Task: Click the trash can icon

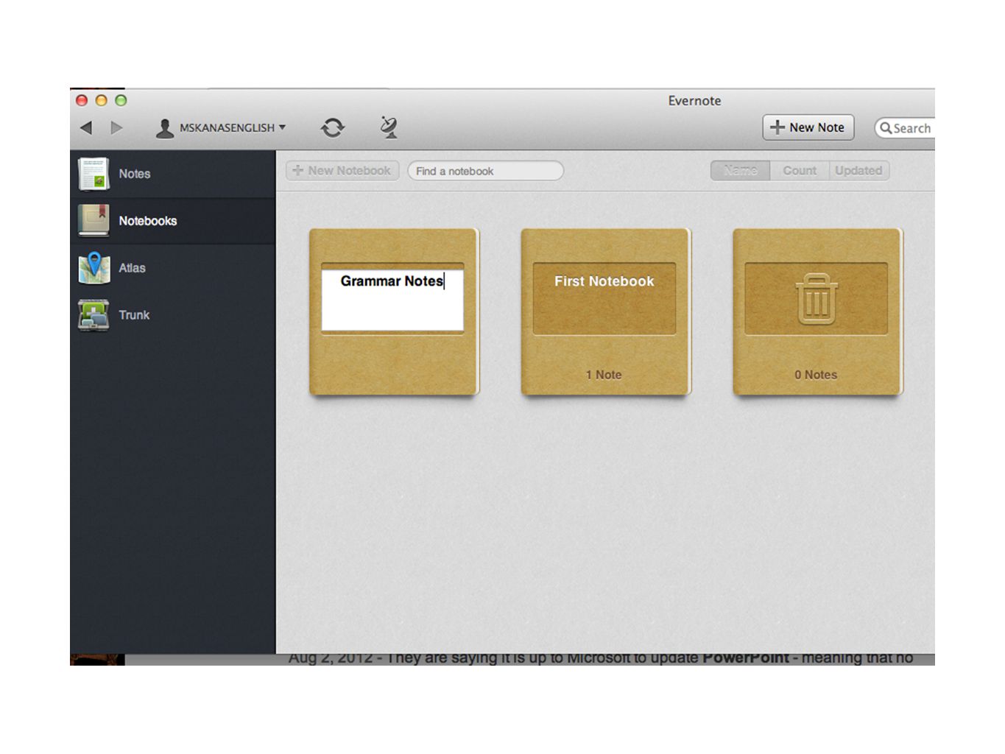Action: 817,299
